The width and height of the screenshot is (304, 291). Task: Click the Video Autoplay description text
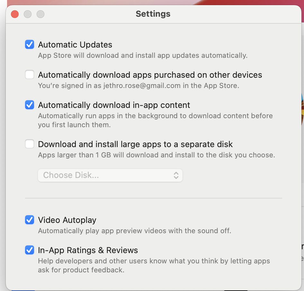click(135, 231)
